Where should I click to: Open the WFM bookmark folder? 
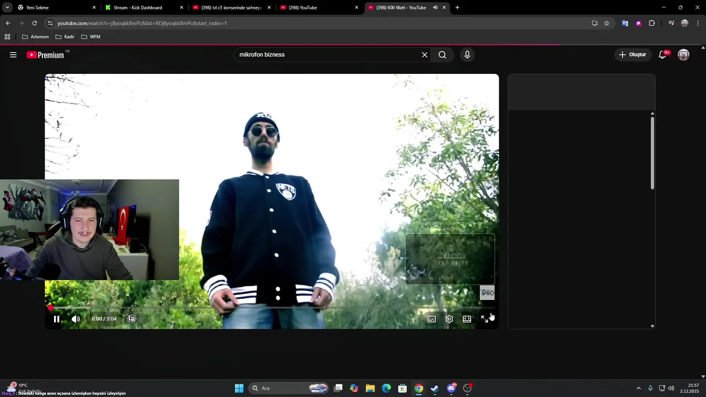(90, 37)
